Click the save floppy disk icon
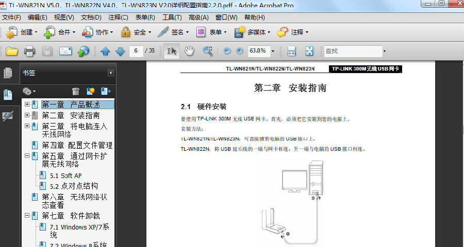This screenshot has width=464, height=247. click(47, 51)
